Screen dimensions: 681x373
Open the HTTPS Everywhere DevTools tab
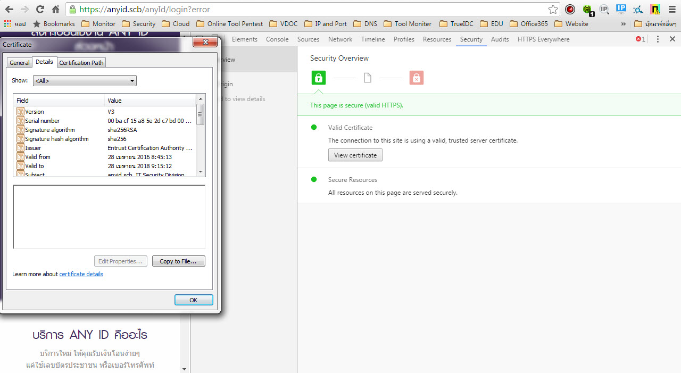(543, 39)
